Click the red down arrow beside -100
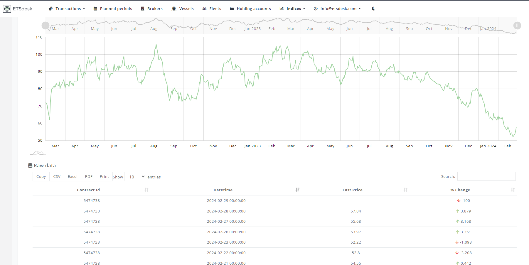Screen dimensions: 529x265 point(459,200)
